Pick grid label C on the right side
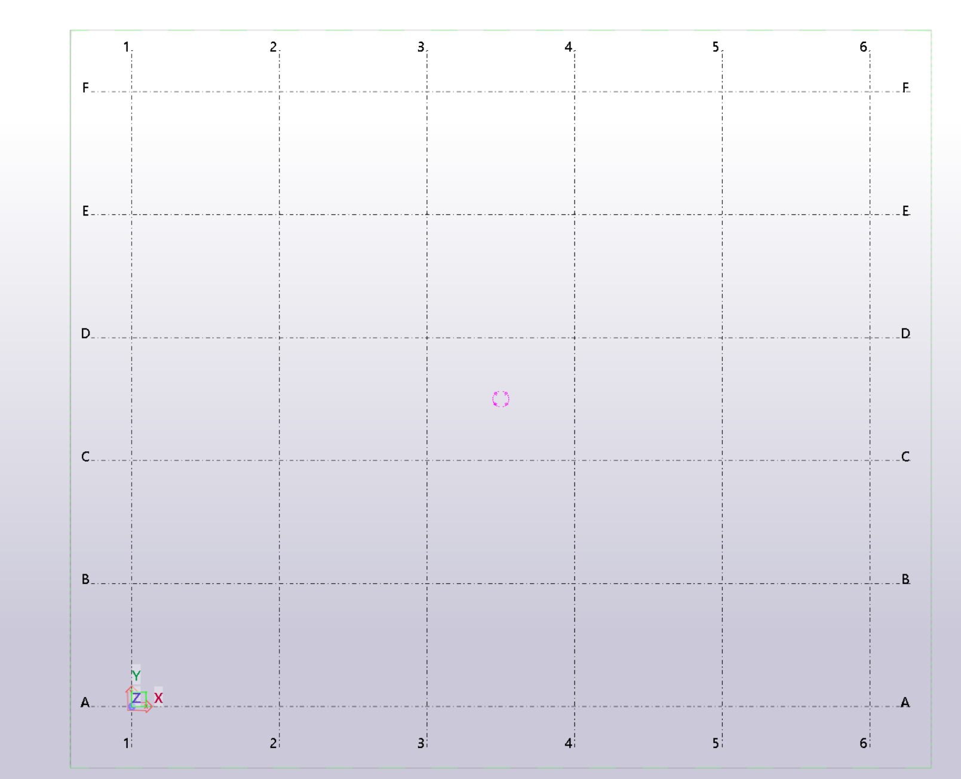The image size is (961, 779). point(905,457)
